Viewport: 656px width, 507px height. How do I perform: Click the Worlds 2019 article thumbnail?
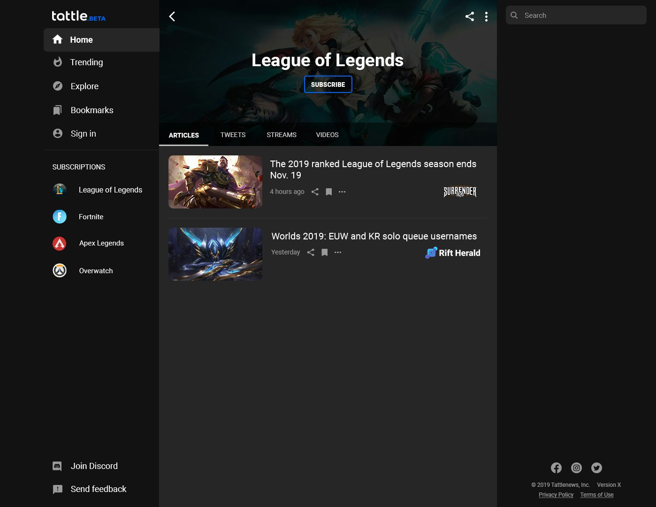[215, 254]
